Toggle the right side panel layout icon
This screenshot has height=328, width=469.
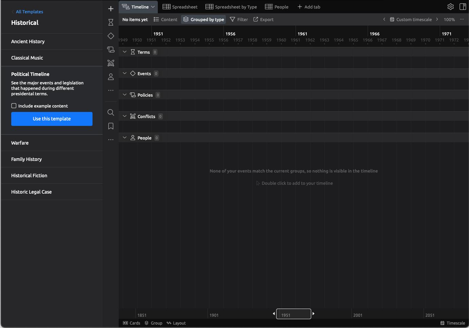pos(463,7)
